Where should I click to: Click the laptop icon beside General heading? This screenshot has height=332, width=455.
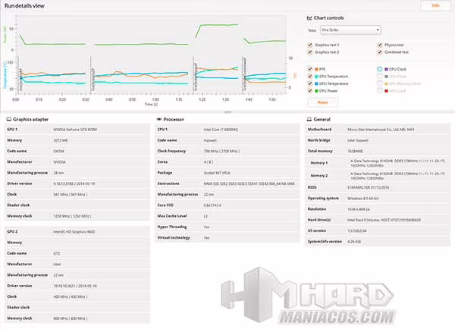309,119
